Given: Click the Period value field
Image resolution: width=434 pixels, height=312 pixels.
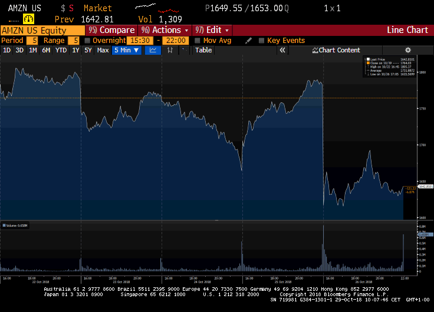Looking at the screenshot, I should [32, 41].
